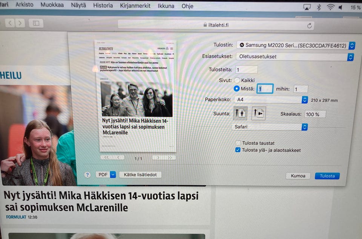Click the iltalehti.fi address bar
The width and height of the screenshot is (362, 239).
(216, 25)
